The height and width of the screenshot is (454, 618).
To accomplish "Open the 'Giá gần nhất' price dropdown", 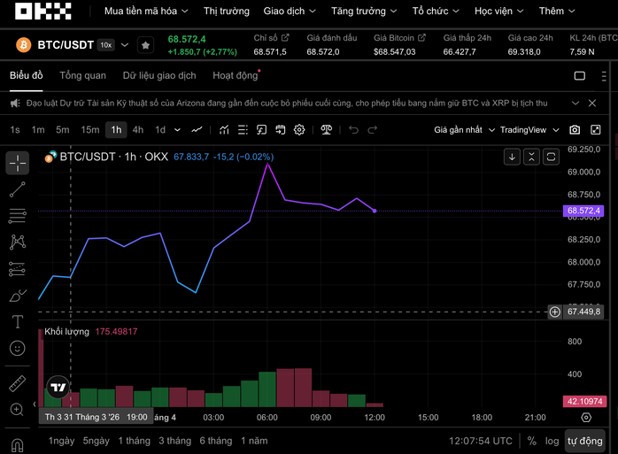I will 463,130.
